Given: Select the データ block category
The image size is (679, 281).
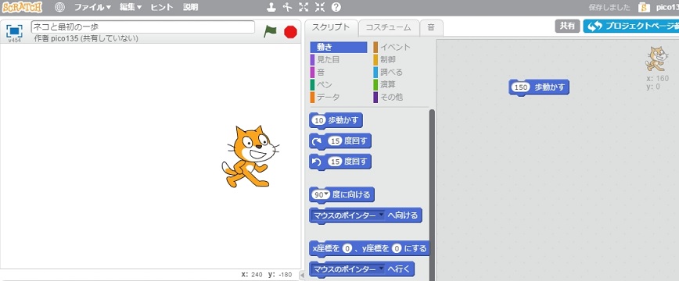Looking at the screenshot, I should coord(338,98).
